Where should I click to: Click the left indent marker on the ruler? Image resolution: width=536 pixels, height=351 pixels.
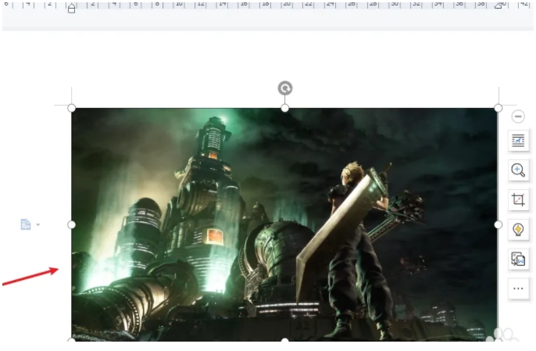point(71,8)
